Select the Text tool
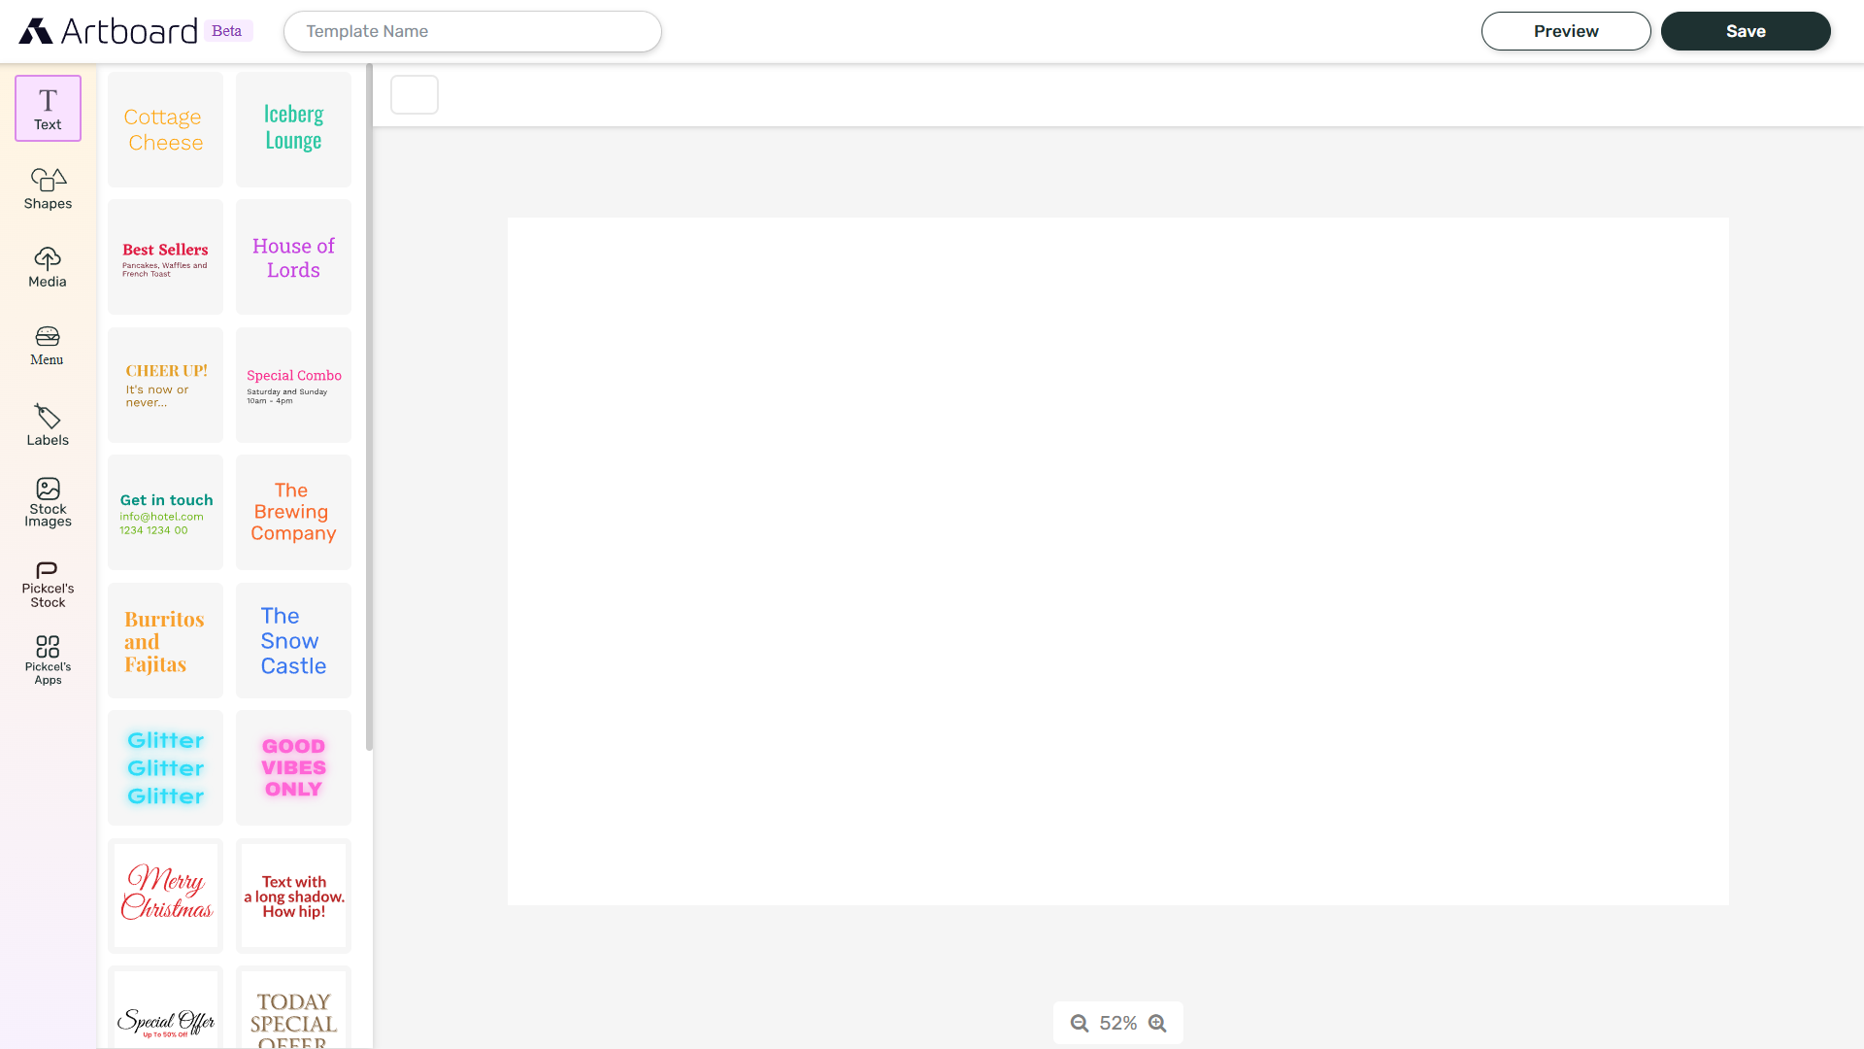1864x1049 pixels. [x=47, y=108]
